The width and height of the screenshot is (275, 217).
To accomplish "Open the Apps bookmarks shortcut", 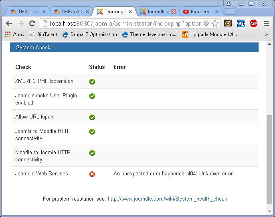I will (14, 34).
